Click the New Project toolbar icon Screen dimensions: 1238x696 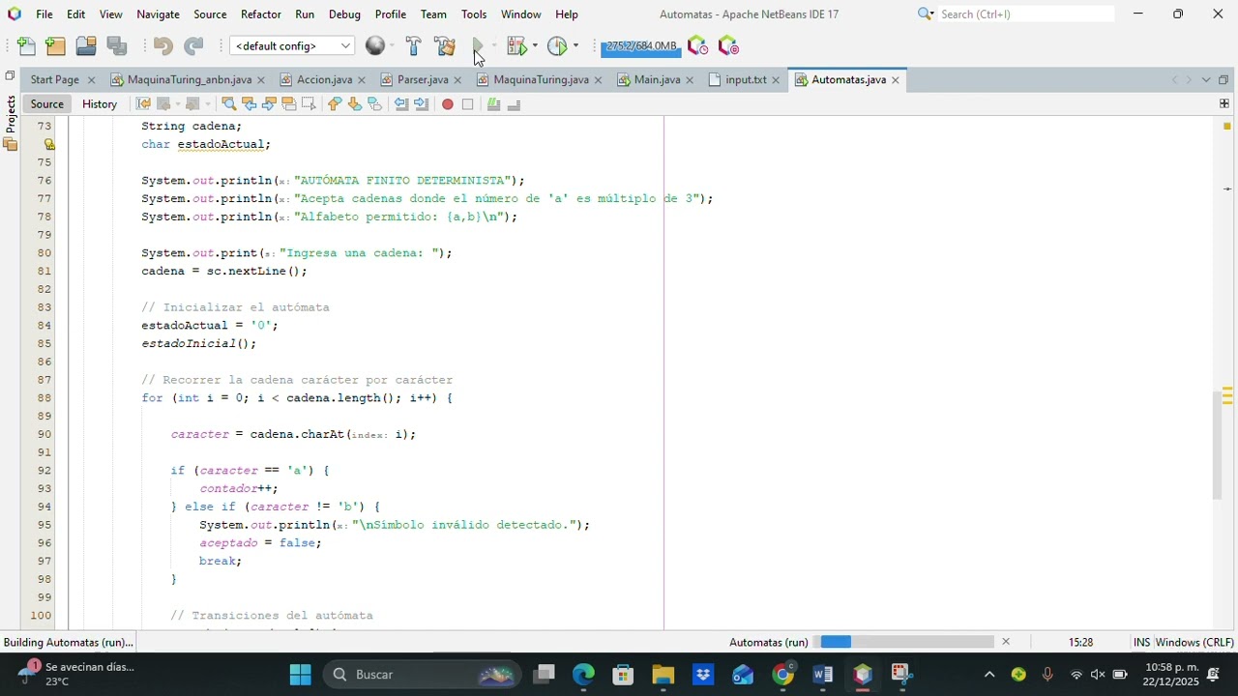(55, 45)
